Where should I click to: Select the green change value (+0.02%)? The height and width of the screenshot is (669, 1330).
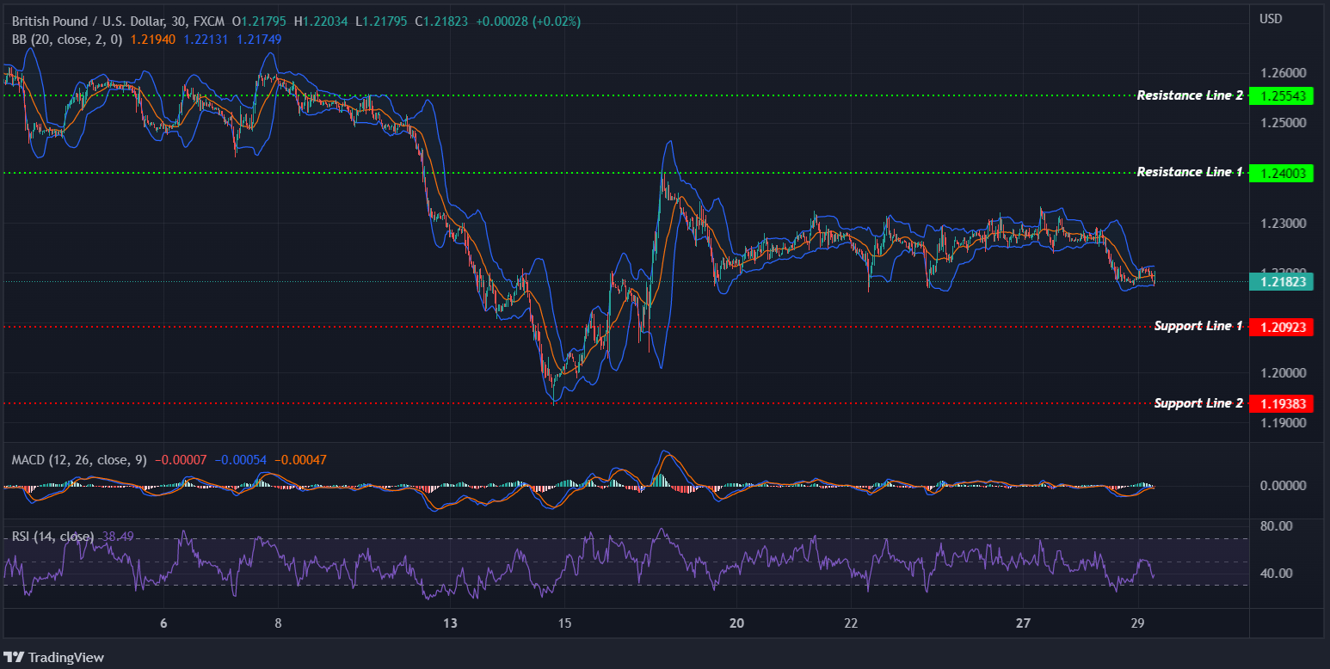coord(557,20)
